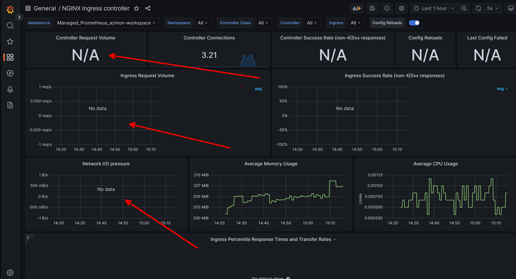Open the Explore compass in the sidebar
This screenshot has width=516, height=279.
pos(10,73)
